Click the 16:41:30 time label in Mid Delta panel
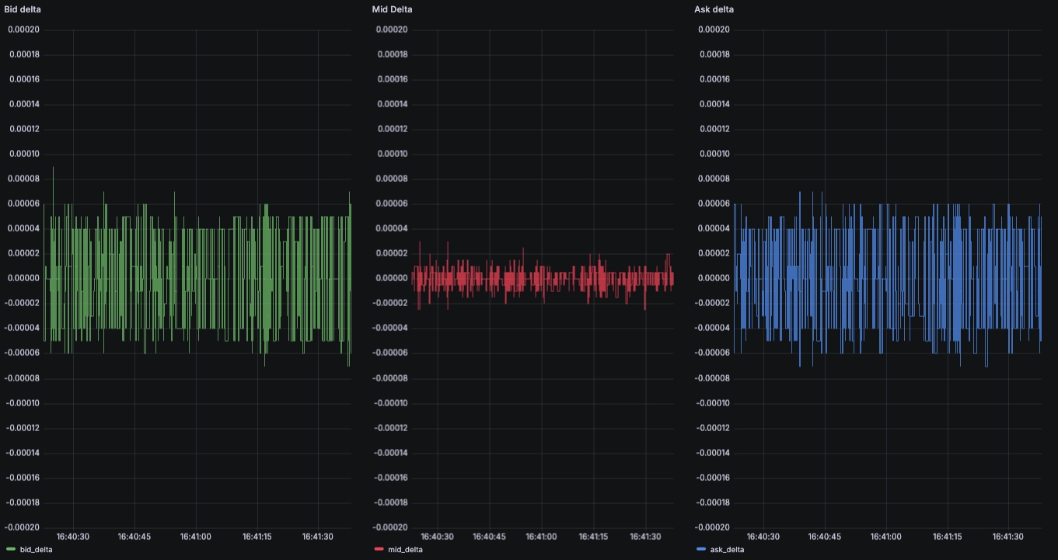Viewport: 1058px width, 560px height. (645, 537)
